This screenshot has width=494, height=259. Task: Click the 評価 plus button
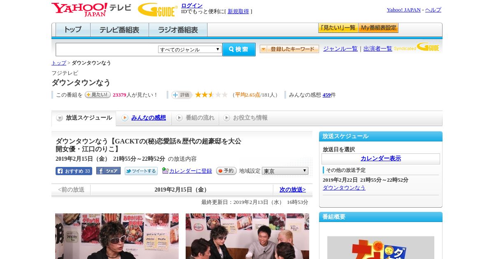[182, 95]
